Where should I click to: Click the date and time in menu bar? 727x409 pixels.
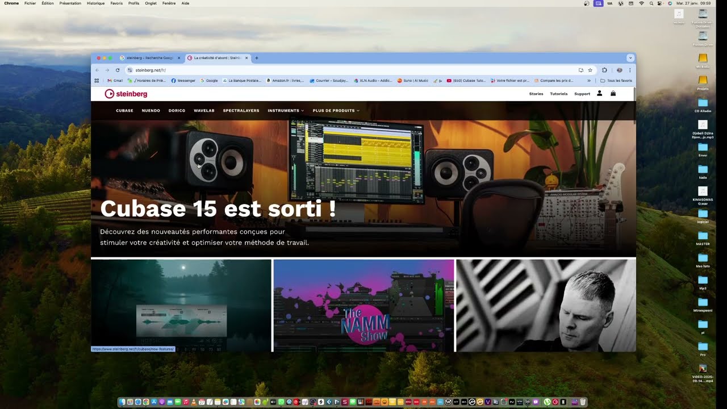pyautogui.click(x=694, y=3)
